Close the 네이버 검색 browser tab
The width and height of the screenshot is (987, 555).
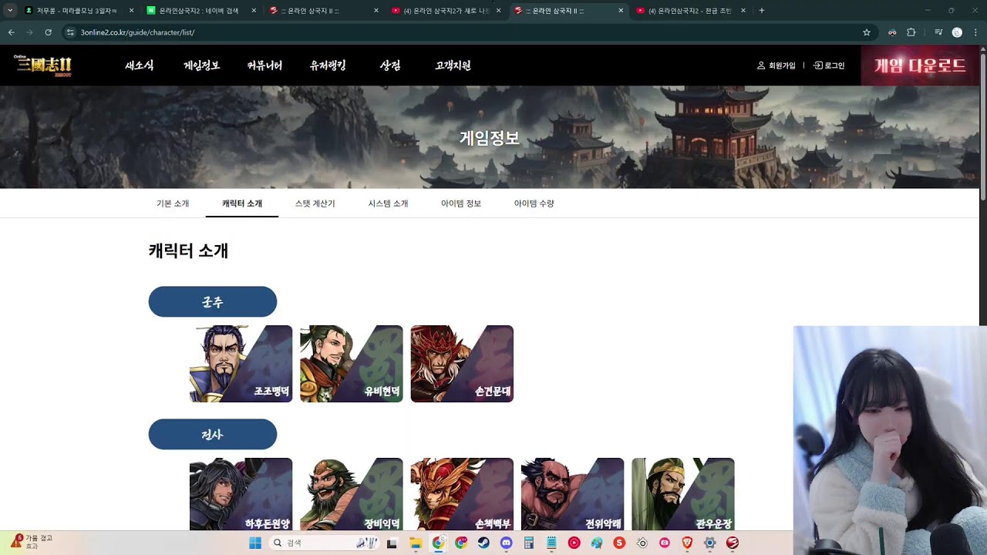[x=254, y=11]
